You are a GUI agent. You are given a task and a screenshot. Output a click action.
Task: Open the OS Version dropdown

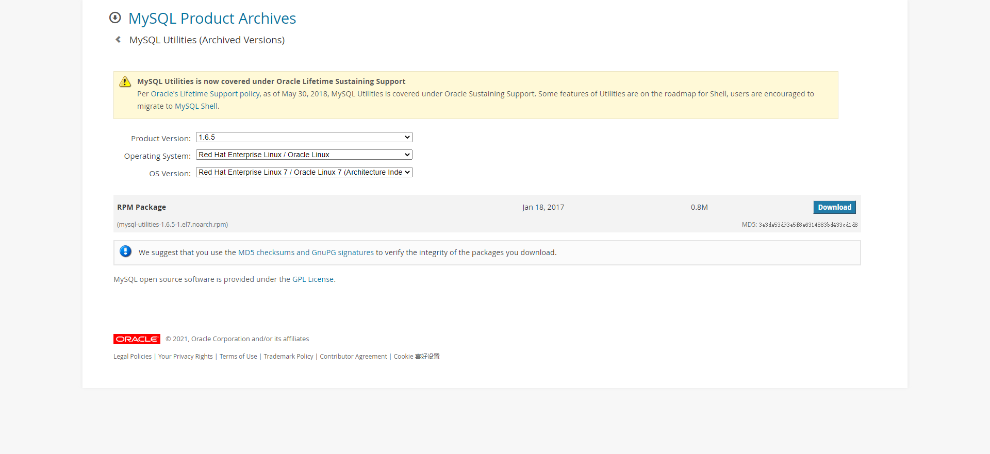(304, 172)
